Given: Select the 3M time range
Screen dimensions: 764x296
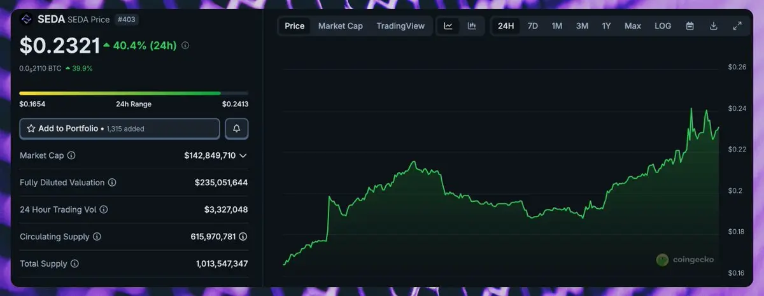Looking at the screenshot, I should coord(582,26).
